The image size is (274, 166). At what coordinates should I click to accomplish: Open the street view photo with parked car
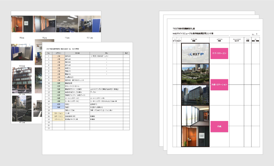point(22,108)
